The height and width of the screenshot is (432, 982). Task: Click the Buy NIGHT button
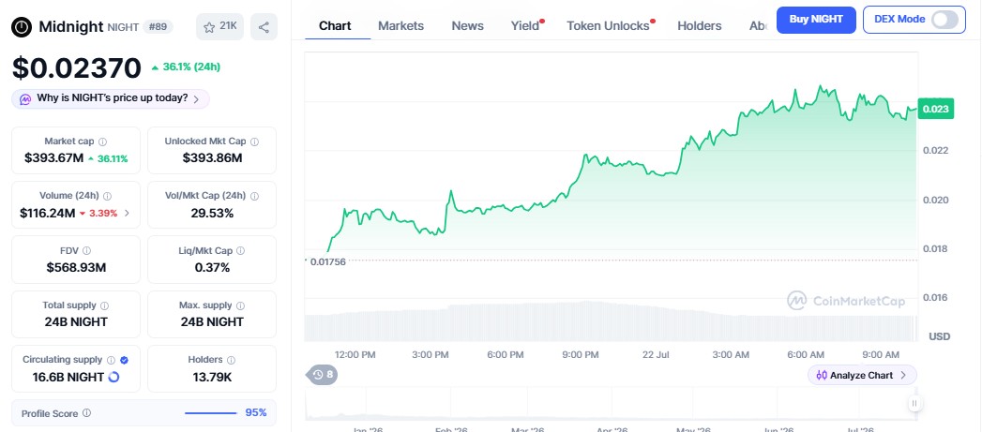click(816, 20)
